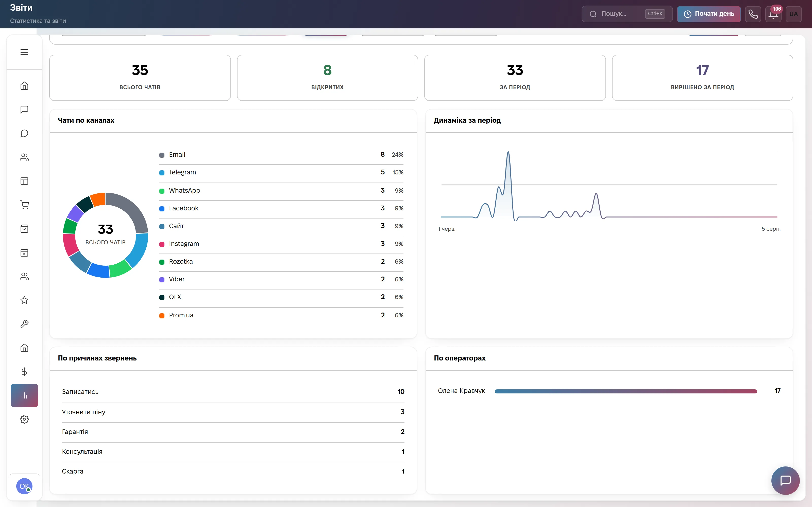Click the 17 Вирішено за період card
Viewport: 812px width, 507px height.
click(x=702, y=78)
